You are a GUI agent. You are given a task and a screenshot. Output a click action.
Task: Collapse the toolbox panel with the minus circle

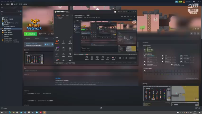[71, 37]
